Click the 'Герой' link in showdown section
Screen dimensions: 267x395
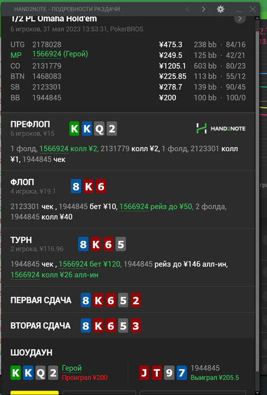click(x=72, y=368)
